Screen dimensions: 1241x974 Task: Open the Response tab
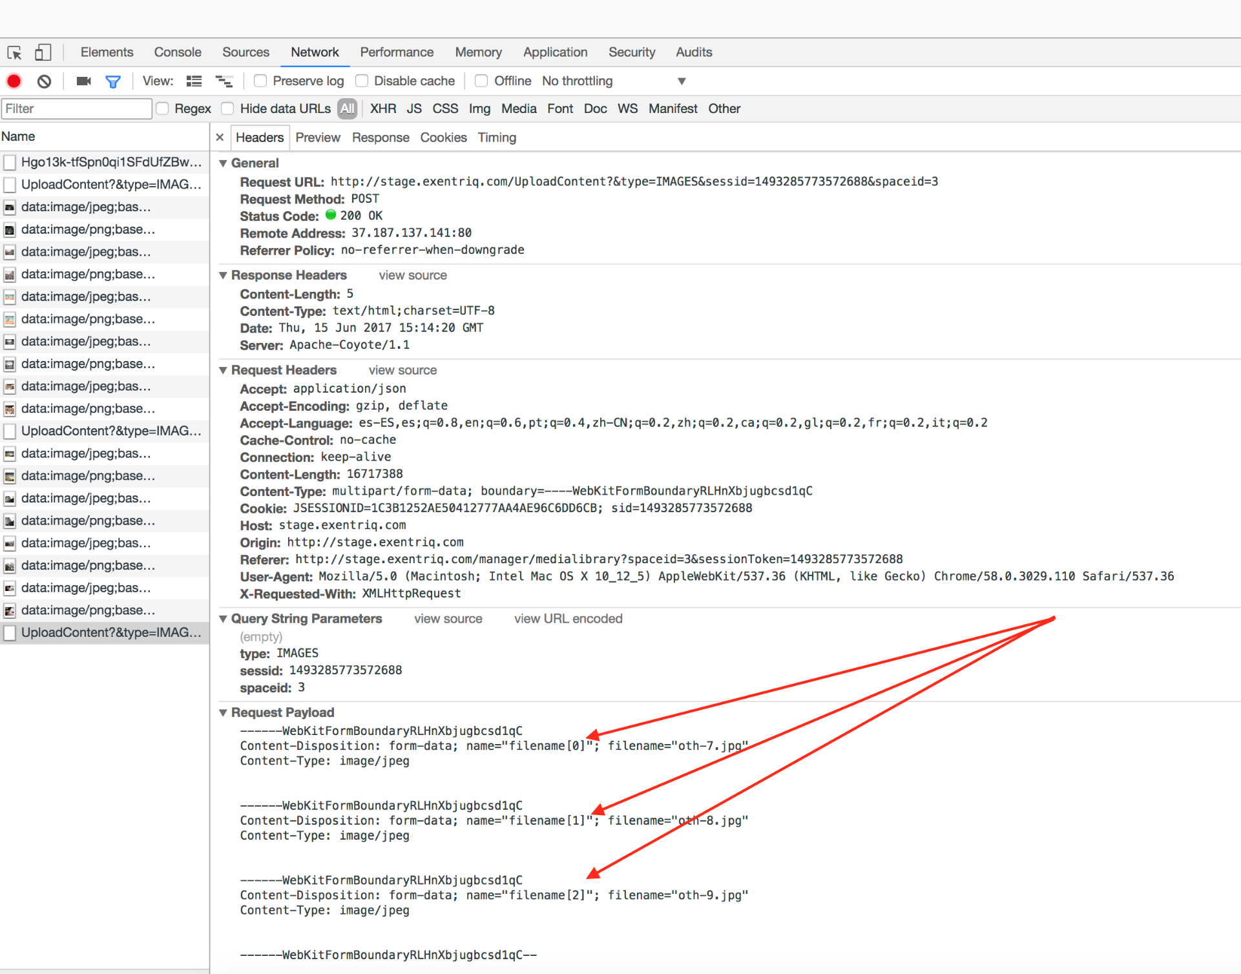[x=381, y=138]
